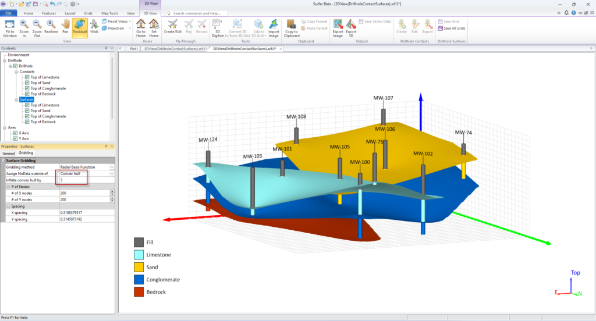
Task: Toggle the X Axis checkbox
Action: click(x=16, y=133)
